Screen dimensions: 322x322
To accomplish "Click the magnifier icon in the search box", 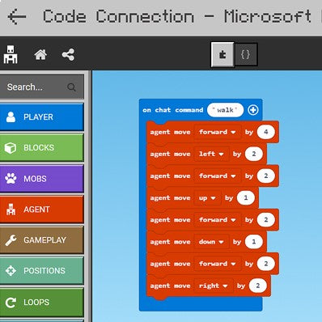I will 71,87.
